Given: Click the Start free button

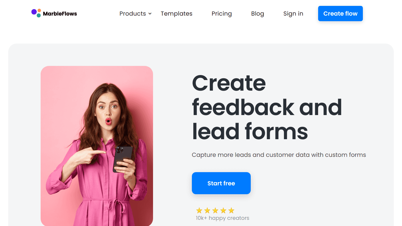Looking at the screenshot, I should click(x=221, y=183).
